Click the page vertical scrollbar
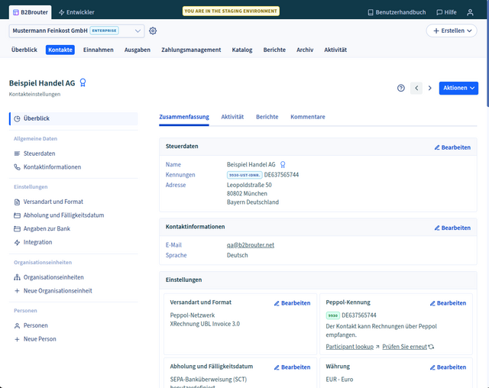 487,53
